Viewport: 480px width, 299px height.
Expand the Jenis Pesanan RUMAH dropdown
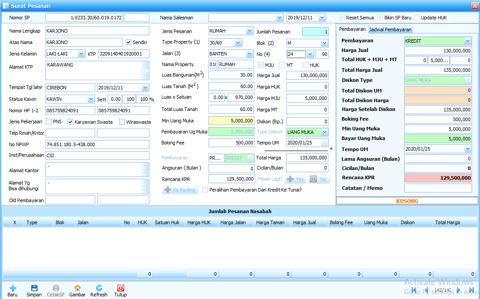tap(249, 31)
